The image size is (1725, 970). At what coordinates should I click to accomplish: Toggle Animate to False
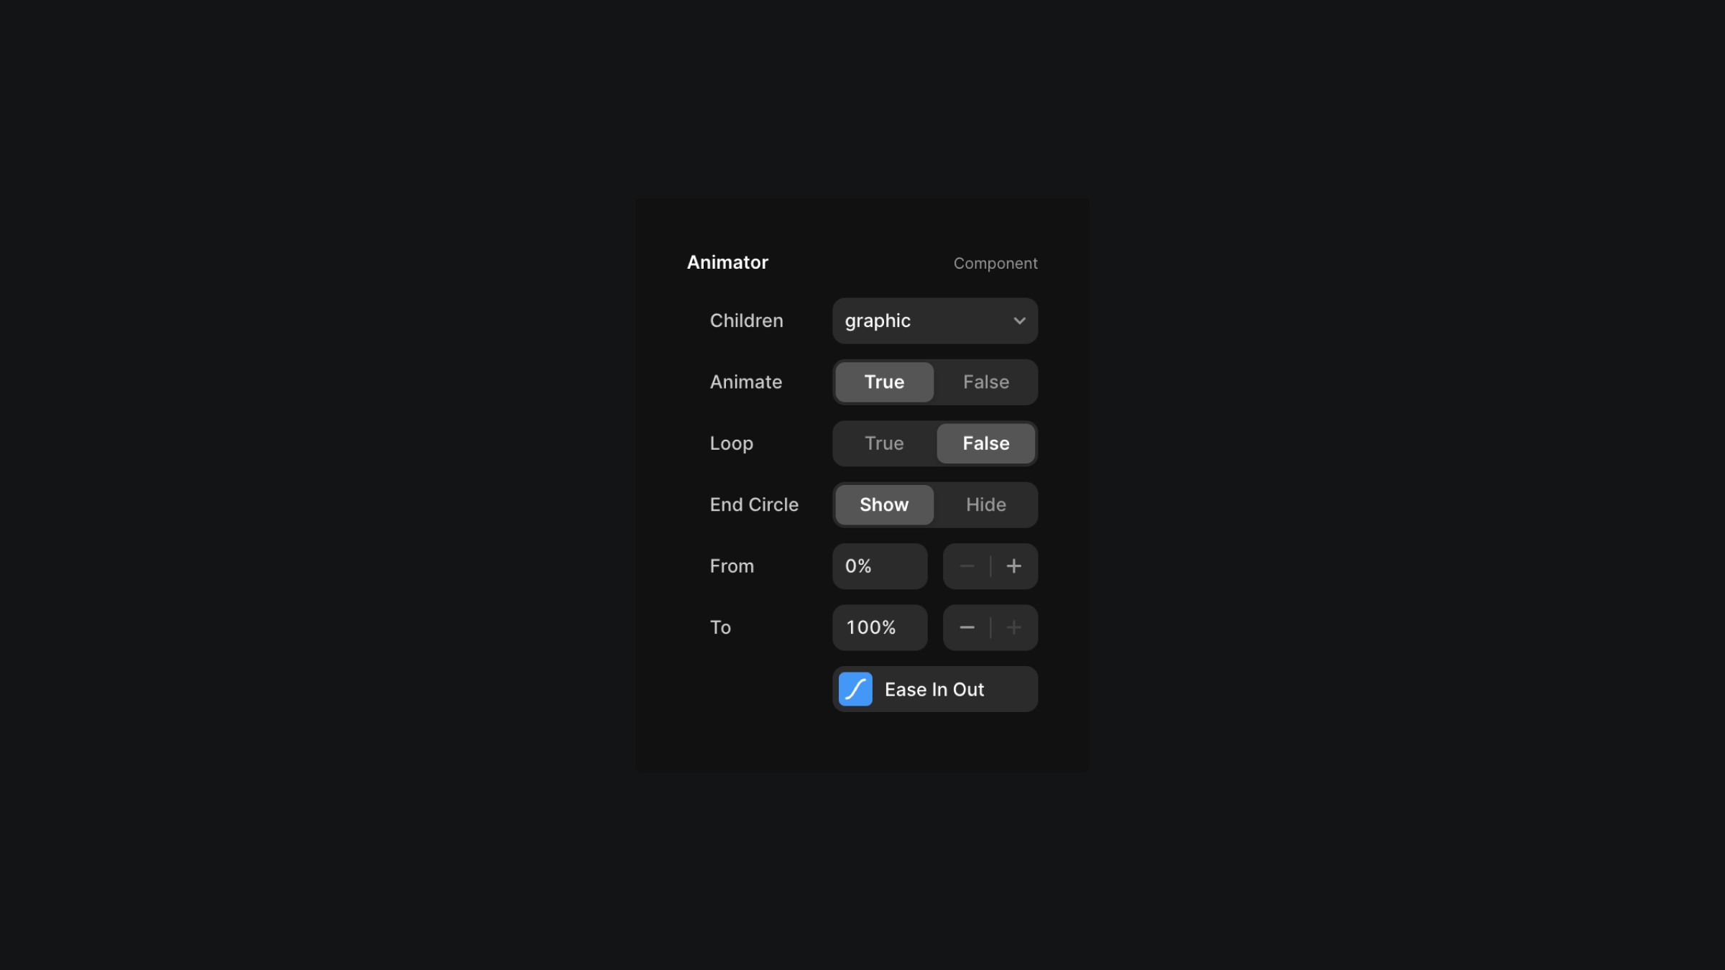(x=985, y=382)
